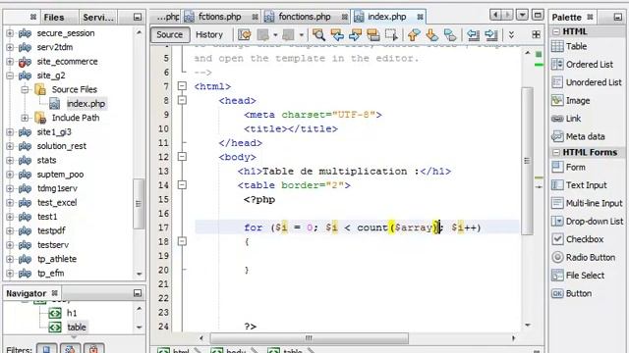Expand site_ecommerce project node

pos(10,61)
